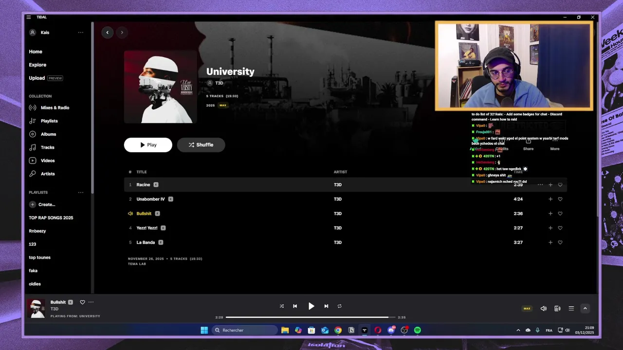623x350 pixels.
Task: Open Playlists collection
Action: [x=43, y=121]
